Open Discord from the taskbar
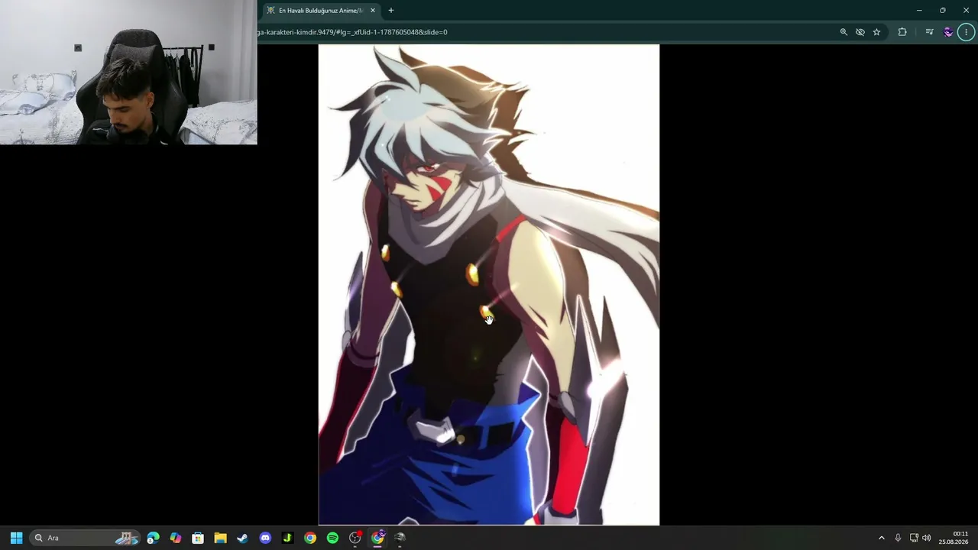 click(x=265, y=538)
